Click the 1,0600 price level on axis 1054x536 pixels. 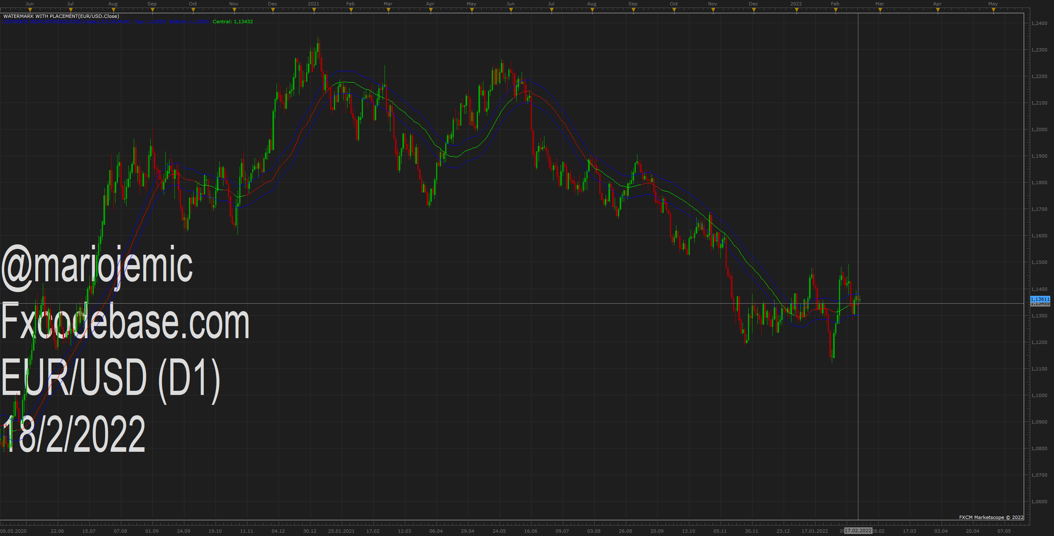[1039, 502]
